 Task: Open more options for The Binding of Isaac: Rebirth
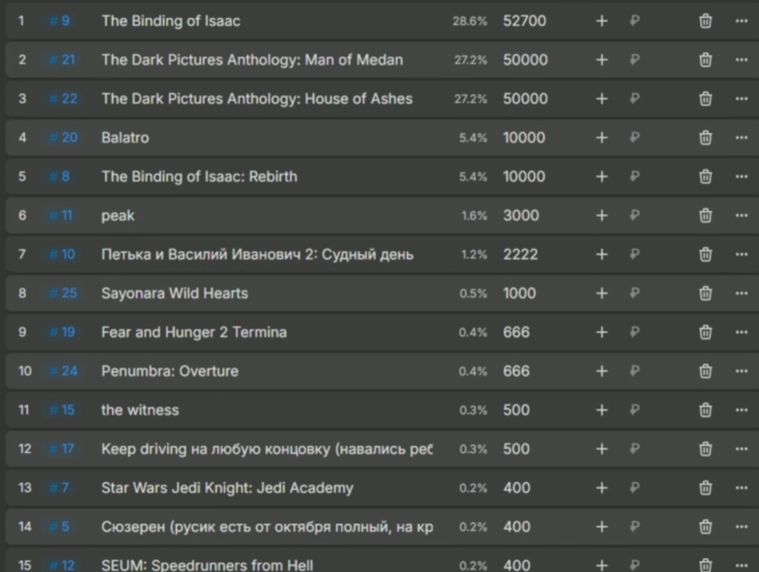click(x=741, y=176)
